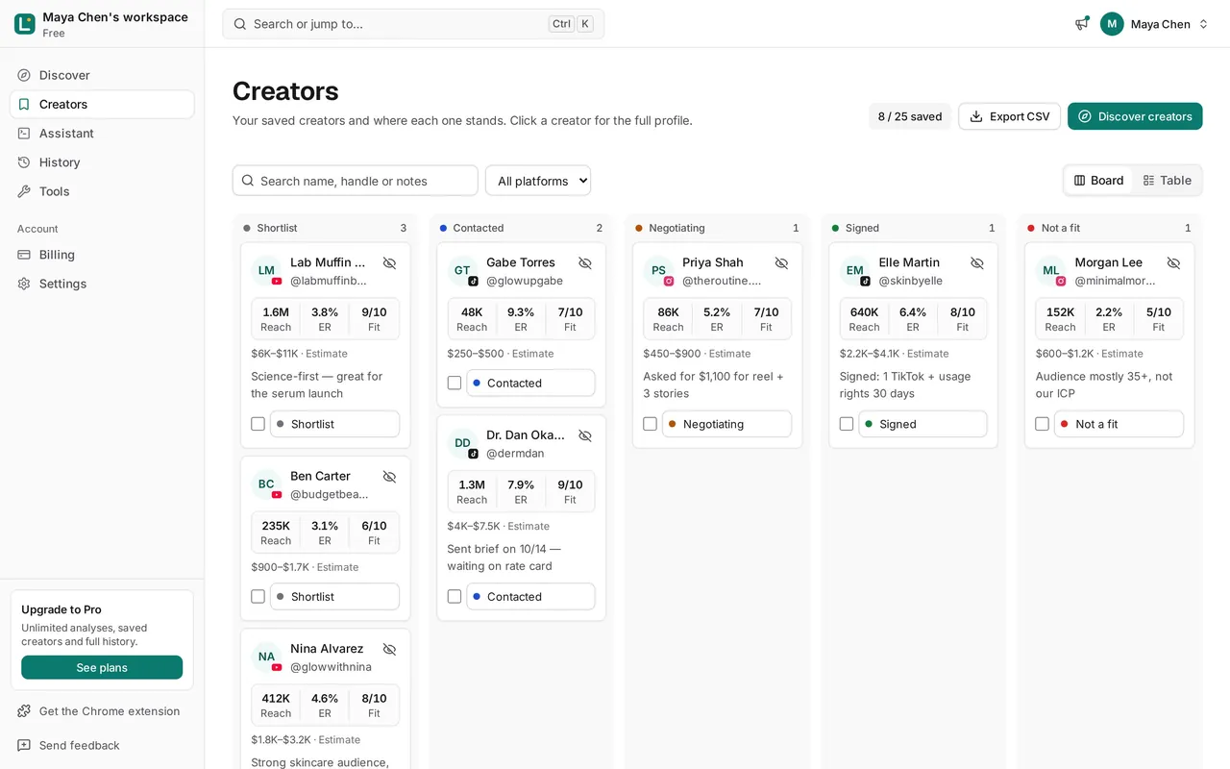Click the Priya Shah PS avatar
Screen dimensions: 1230x769
click(658, 271)
